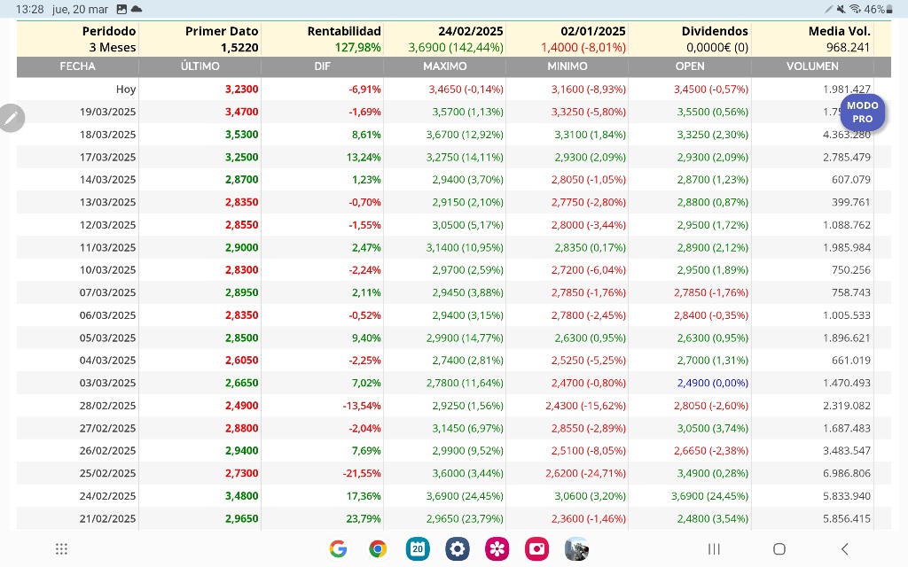The image size is (908, 567).
Task: Sort table by DIF column
Action: tap(322, 66)
